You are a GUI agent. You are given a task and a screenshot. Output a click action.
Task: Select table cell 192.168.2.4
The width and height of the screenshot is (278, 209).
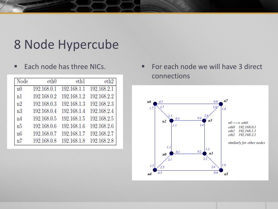102,111
